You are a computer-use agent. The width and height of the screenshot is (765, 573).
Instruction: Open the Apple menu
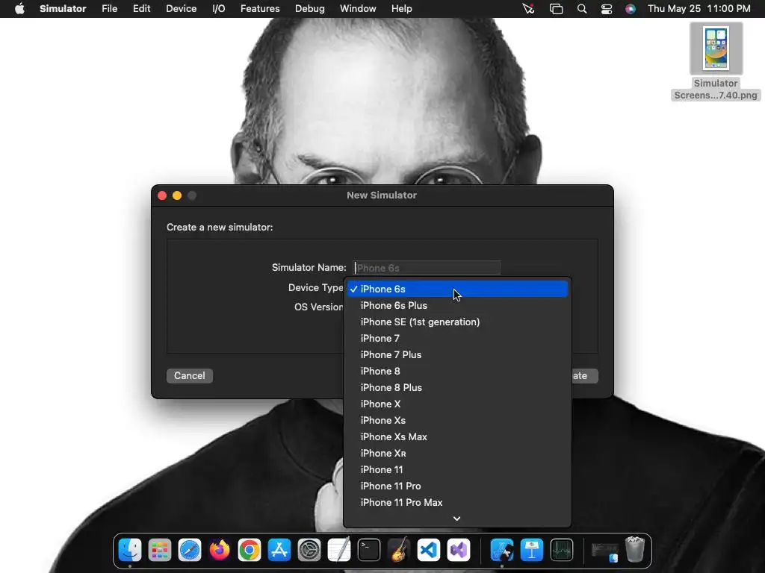(x=19, y=8)
